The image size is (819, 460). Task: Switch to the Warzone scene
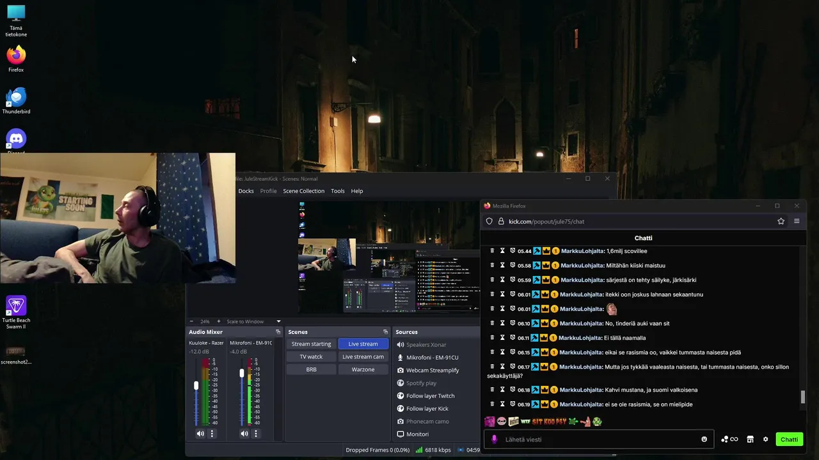[363, 369]
